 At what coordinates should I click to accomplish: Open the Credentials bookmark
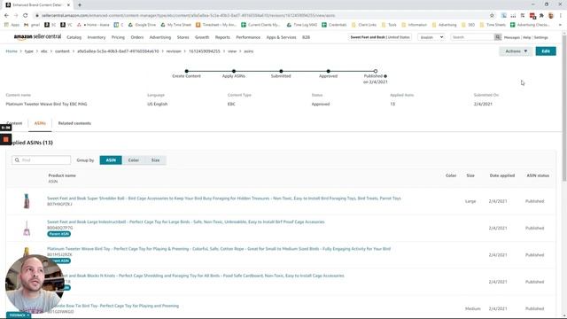pos(335,25)
